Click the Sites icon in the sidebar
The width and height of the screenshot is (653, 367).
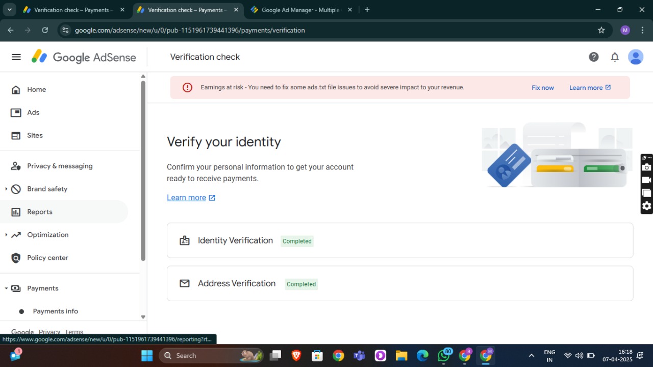click(x=16, y=136)
